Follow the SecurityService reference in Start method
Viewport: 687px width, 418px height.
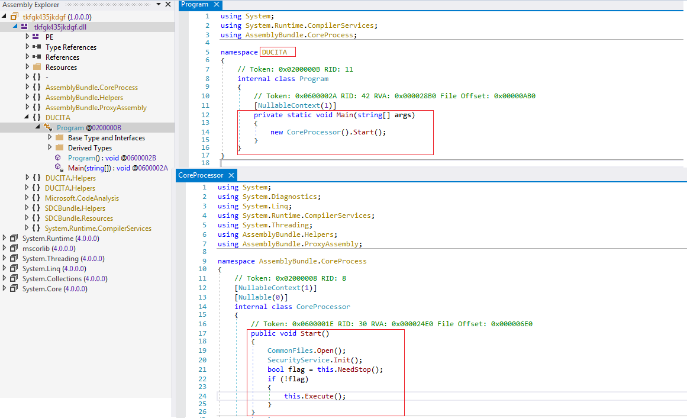click(x=298, y=360)
